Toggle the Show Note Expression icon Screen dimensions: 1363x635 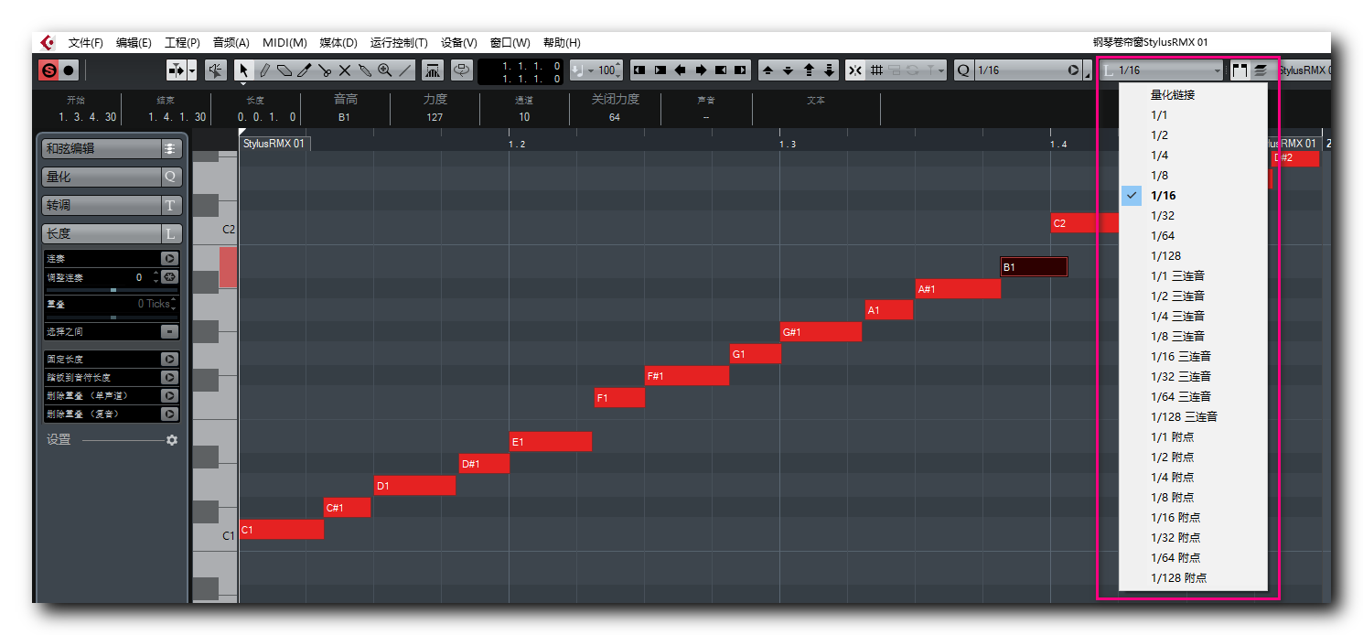433,70
